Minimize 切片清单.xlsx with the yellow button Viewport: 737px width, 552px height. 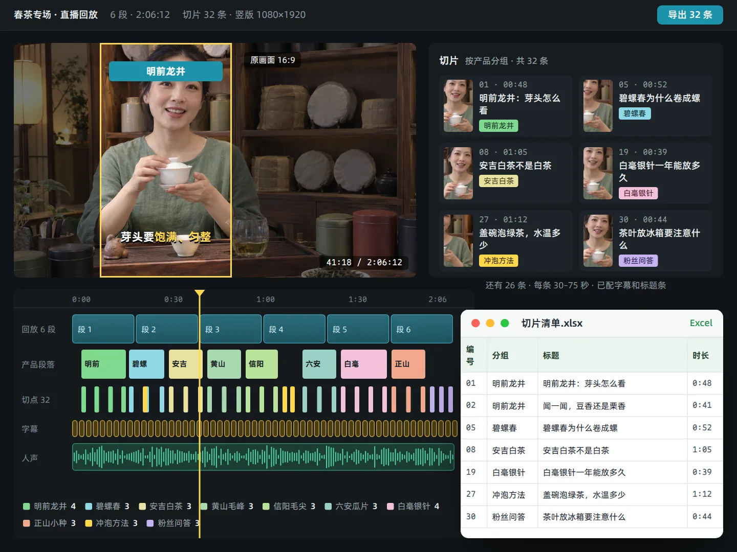[x=490, y=323]
